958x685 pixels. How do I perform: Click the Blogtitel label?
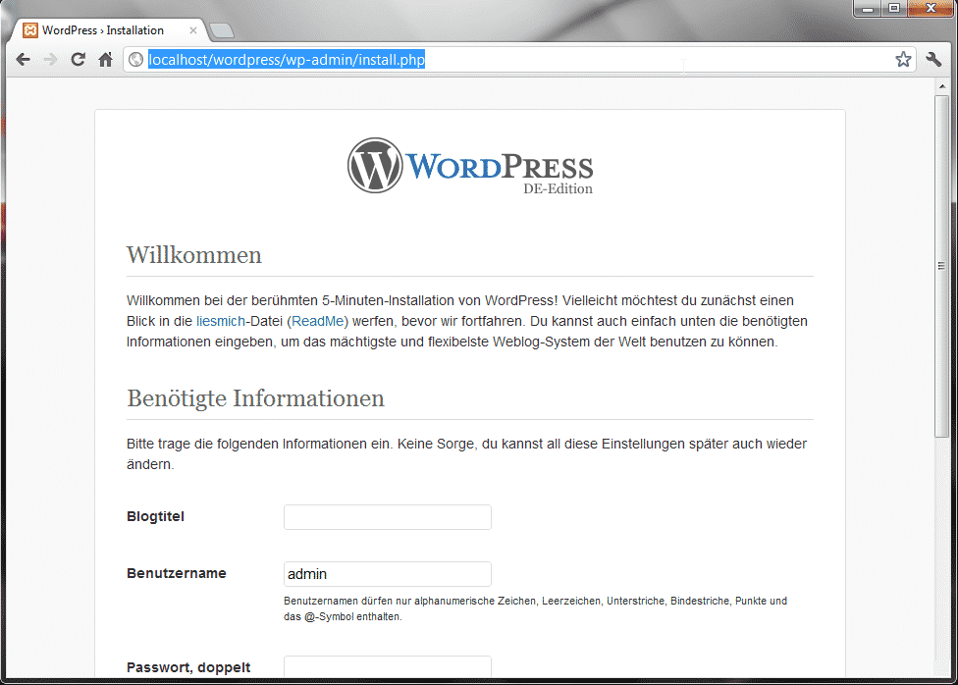pyautogui.click(x=155, y=516)
